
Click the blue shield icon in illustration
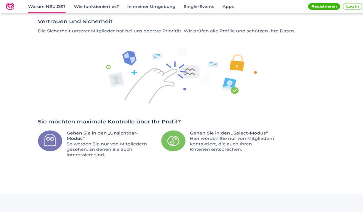[129, 58]
